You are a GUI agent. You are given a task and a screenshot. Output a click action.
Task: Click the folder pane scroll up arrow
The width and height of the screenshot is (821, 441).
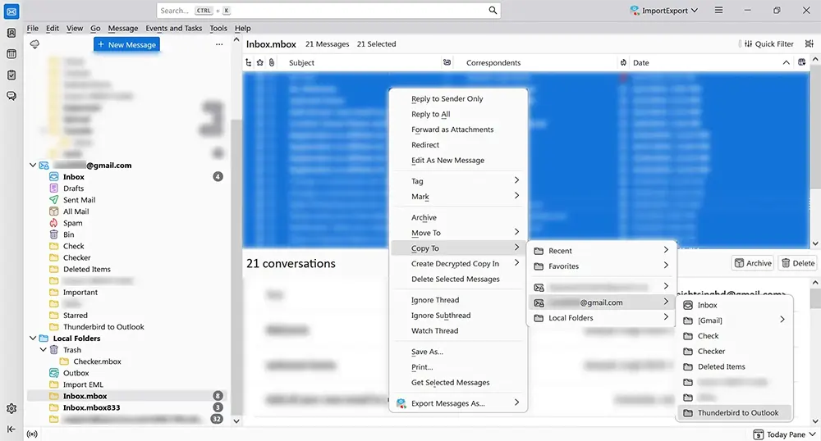pos(236,39)
